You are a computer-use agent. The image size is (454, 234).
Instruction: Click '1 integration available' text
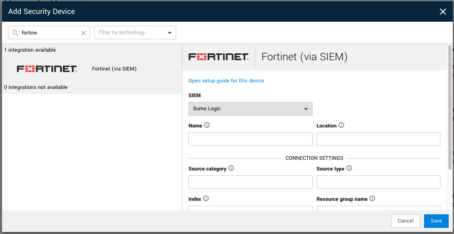pos(30,50)
